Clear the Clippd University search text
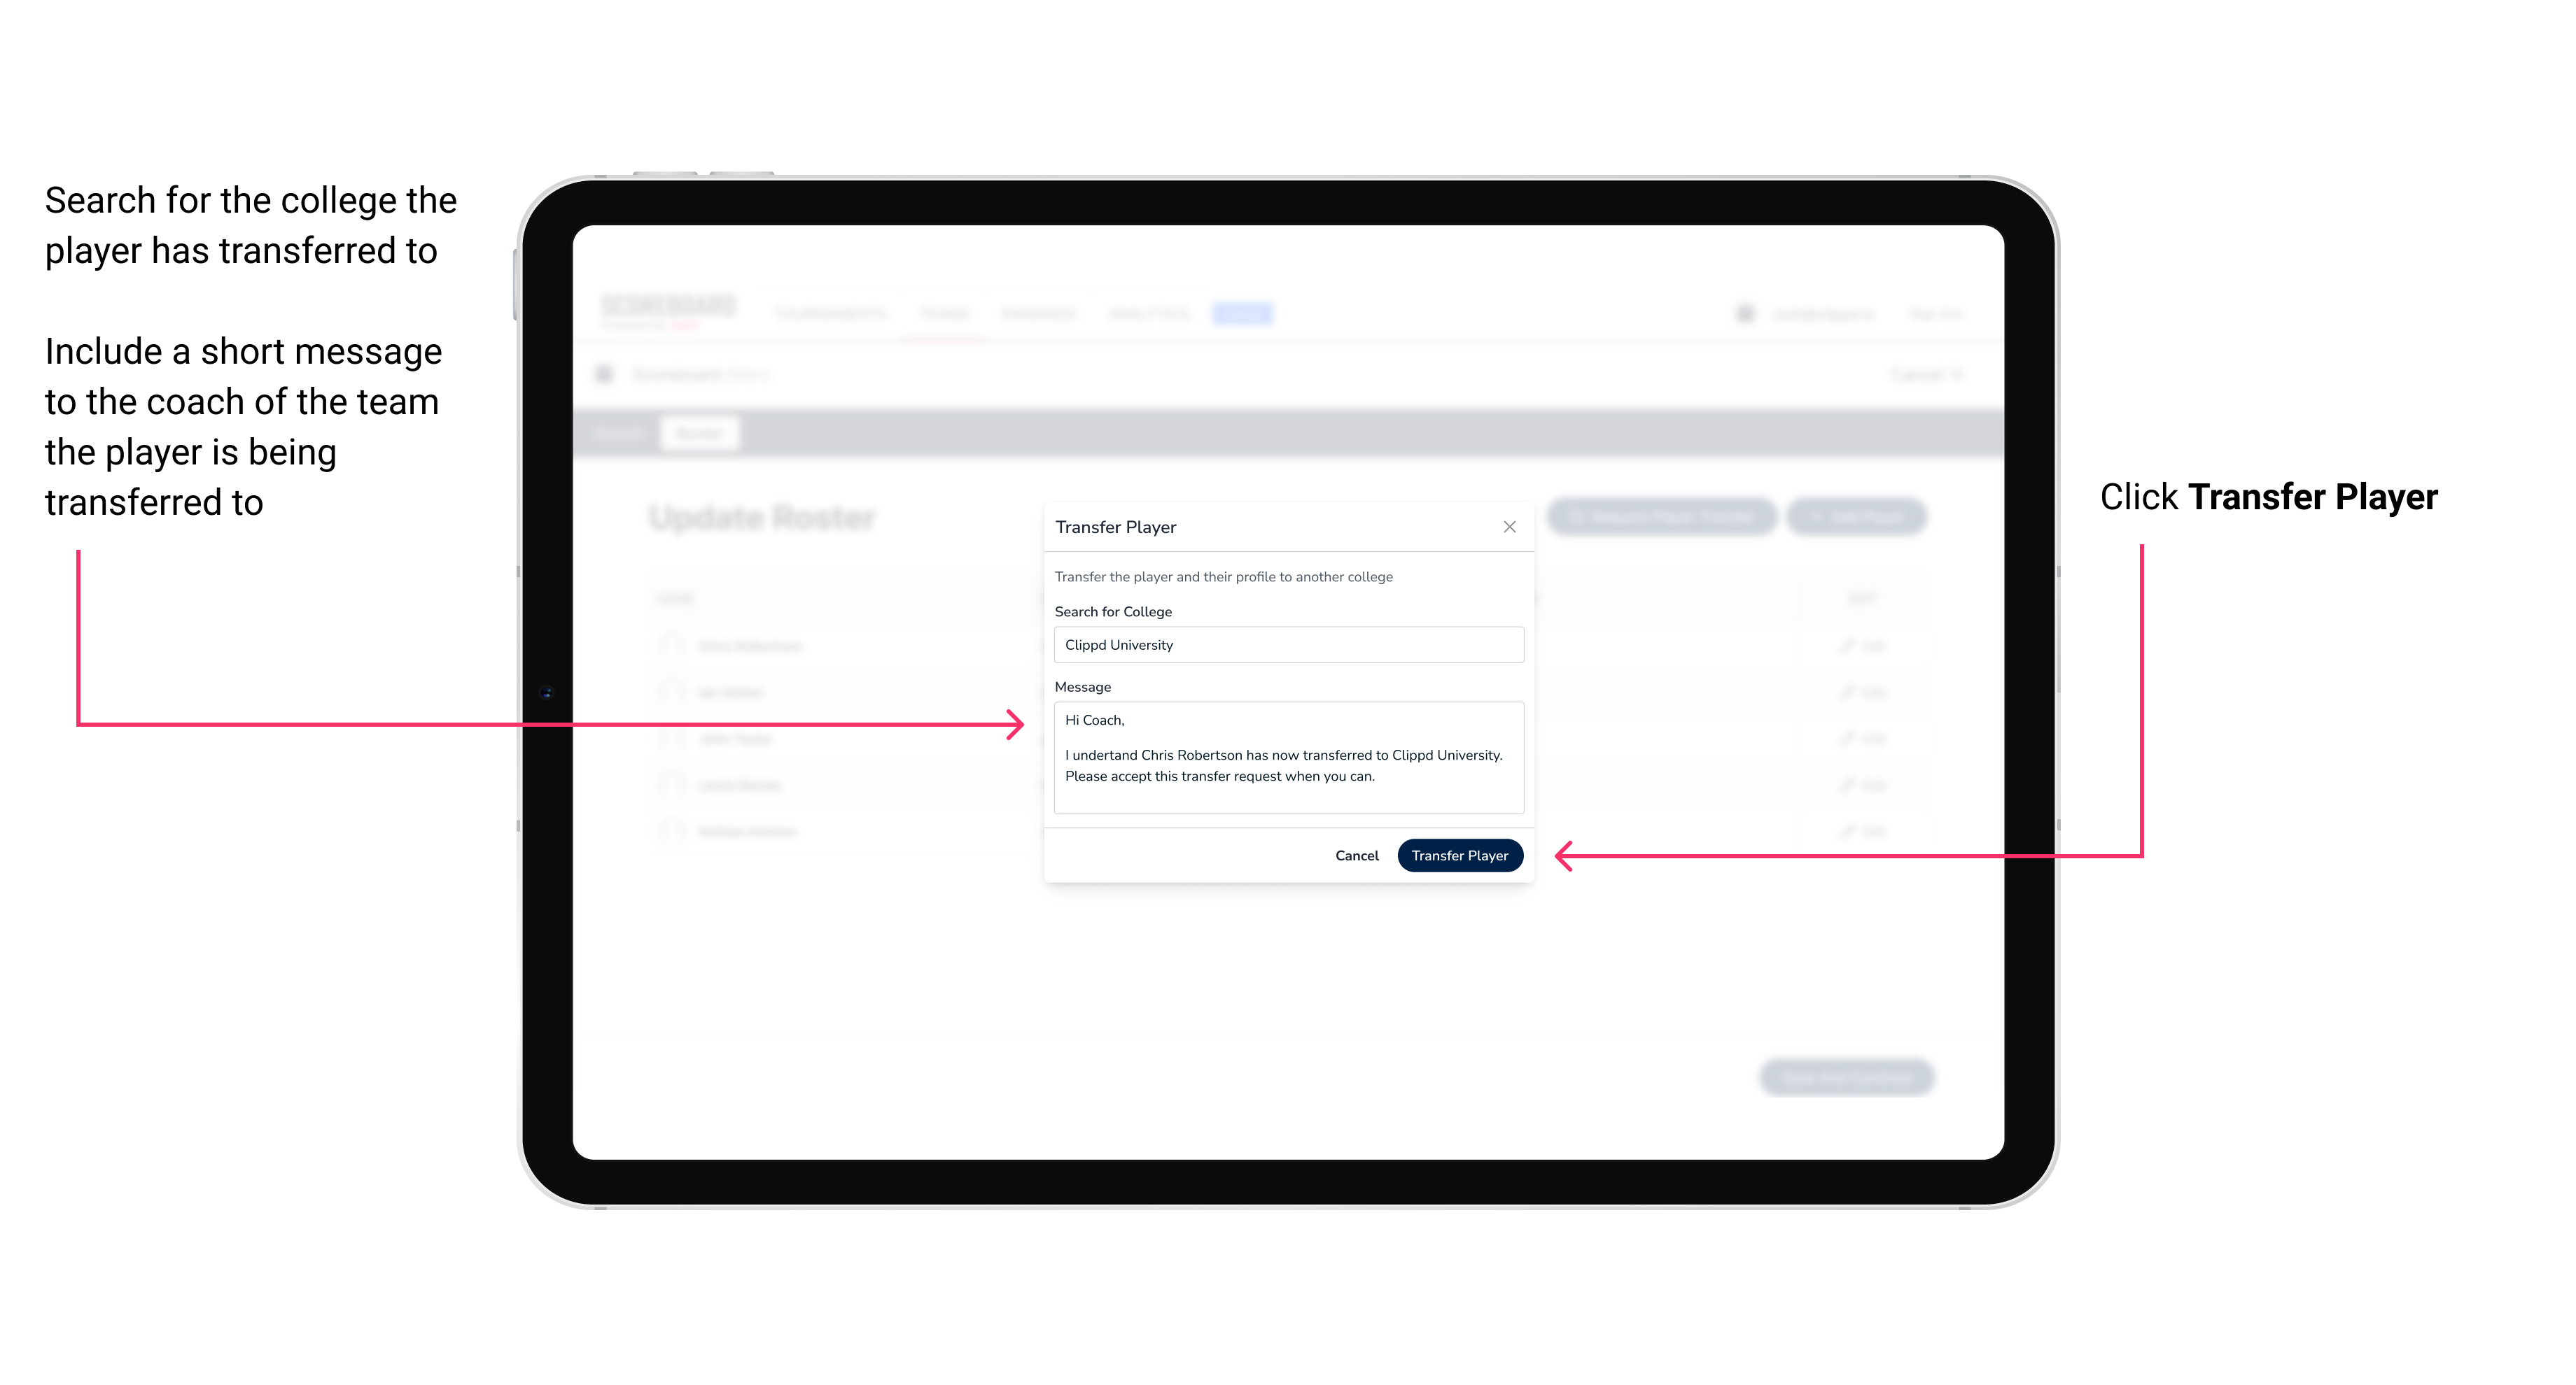The height and width of the screenshot is (1385, 2576). tap(1287, 645)
